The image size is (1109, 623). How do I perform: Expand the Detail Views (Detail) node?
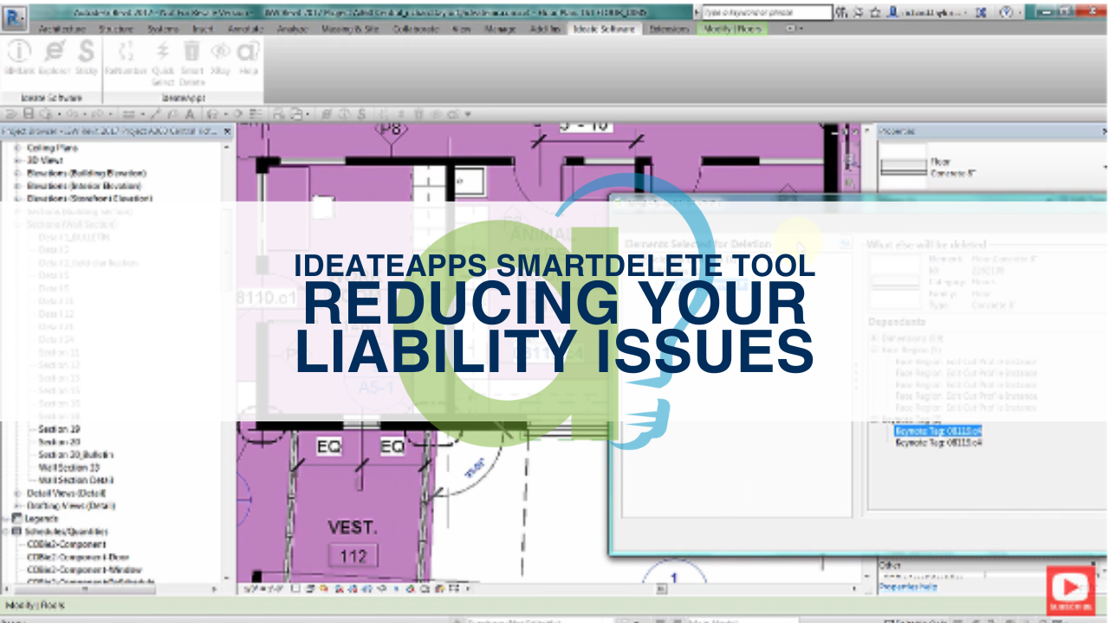click(x=18, y=493)
